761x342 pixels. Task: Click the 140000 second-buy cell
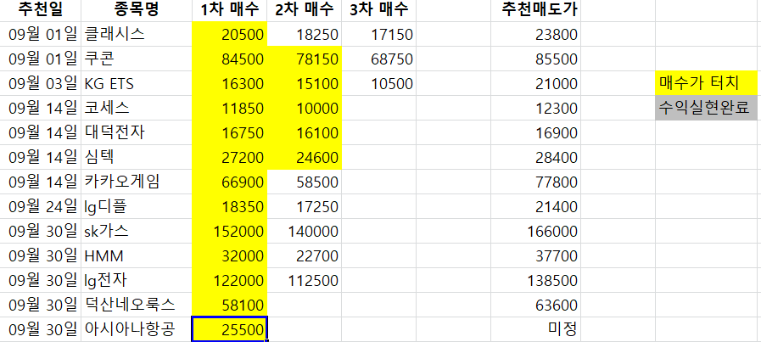pyautogui.click(x=305, y=231)
